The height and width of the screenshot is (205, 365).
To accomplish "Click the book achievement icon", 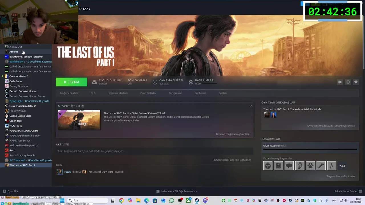I will 278,165.
